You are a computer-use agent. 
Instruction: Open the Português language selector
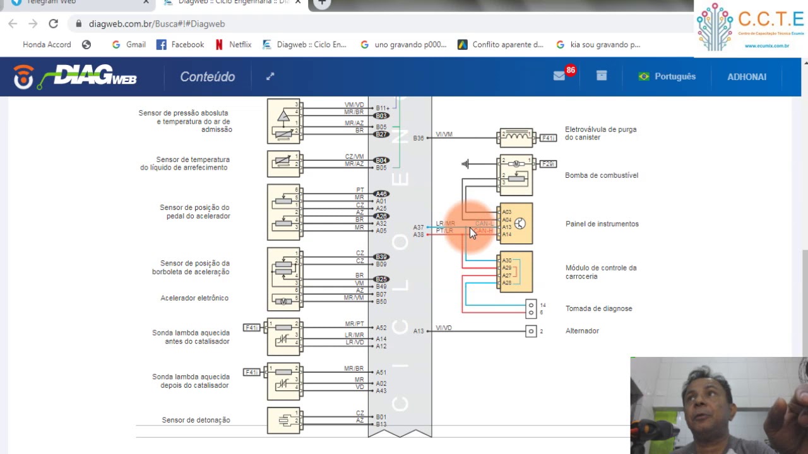pyautogui.click(x=667, y=76)
